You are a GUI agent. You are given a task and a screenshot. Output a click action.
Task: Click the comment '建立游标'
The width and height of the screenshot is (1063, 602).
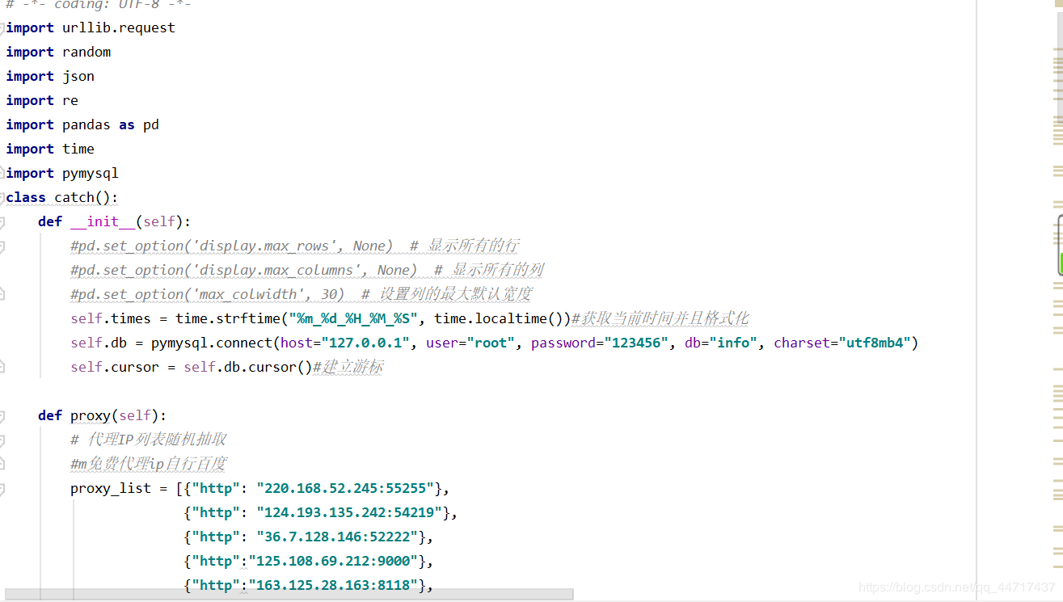tap(352, 367)
